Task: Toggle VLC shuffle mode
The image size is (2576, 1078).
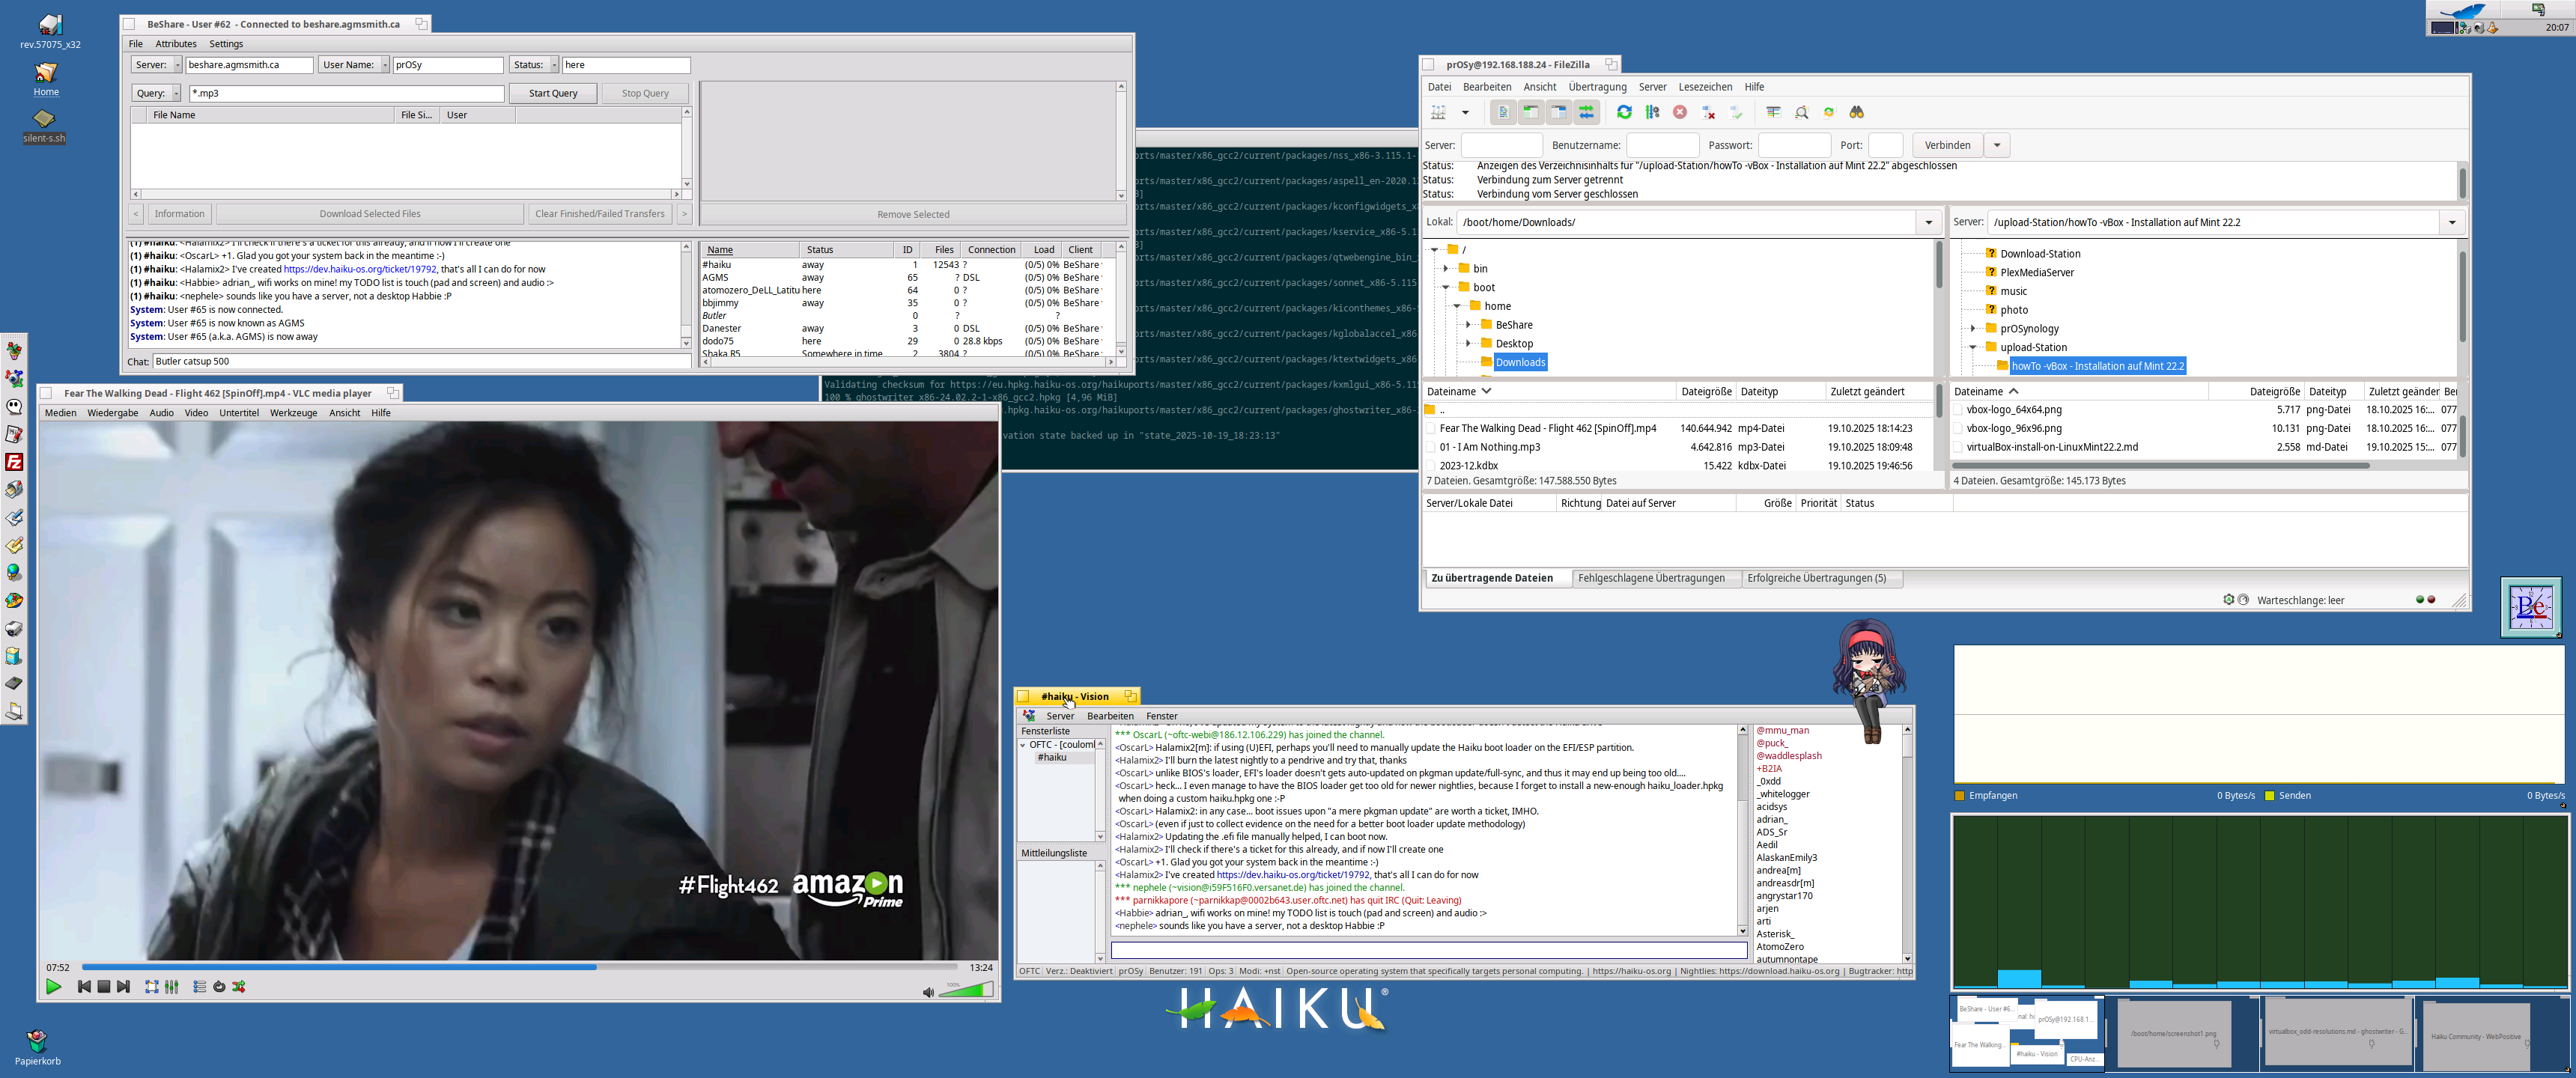Action: click(239, 986)
